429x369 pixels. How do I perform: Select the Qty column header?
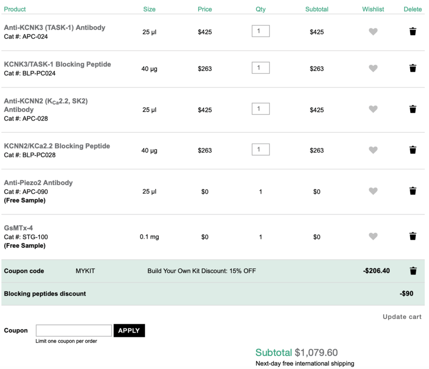pos(261,9)
